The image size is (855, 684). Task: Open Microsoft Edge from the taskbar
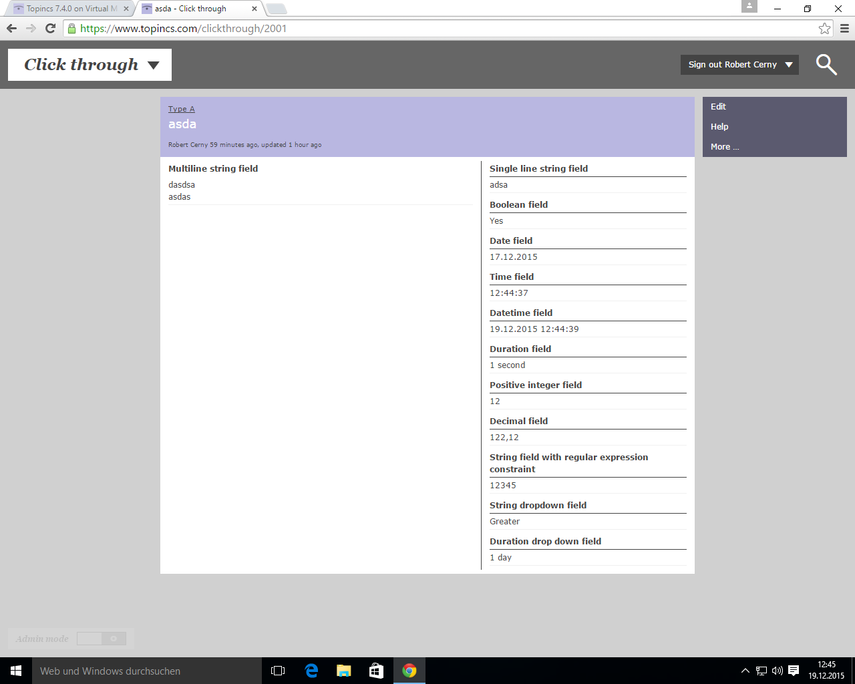pos(311,671)
